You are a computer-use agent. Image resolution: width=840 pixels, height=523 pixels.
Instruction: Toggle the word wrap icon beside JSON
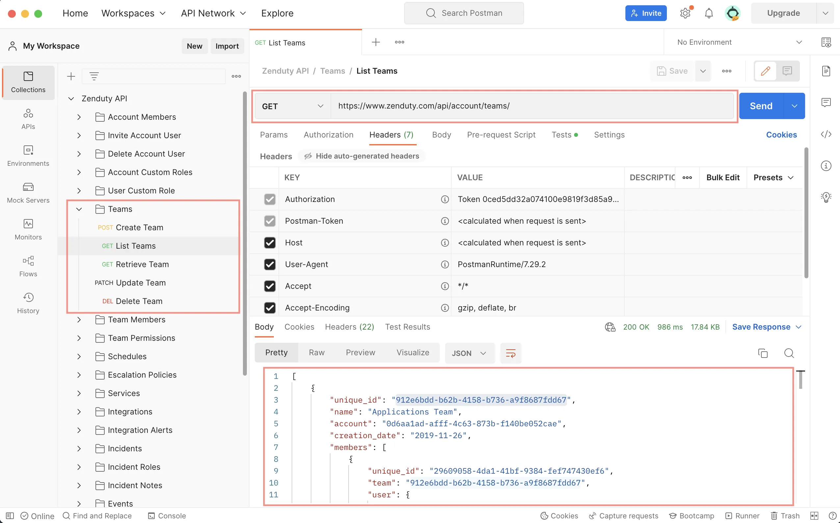coord(511,353)
